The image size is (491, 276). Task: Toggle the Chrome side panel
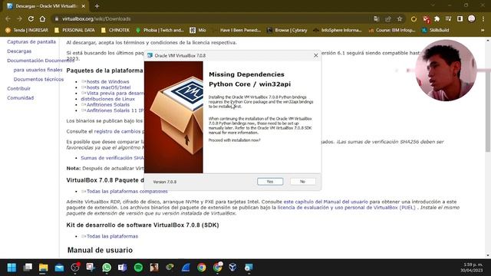click(460, 18)
